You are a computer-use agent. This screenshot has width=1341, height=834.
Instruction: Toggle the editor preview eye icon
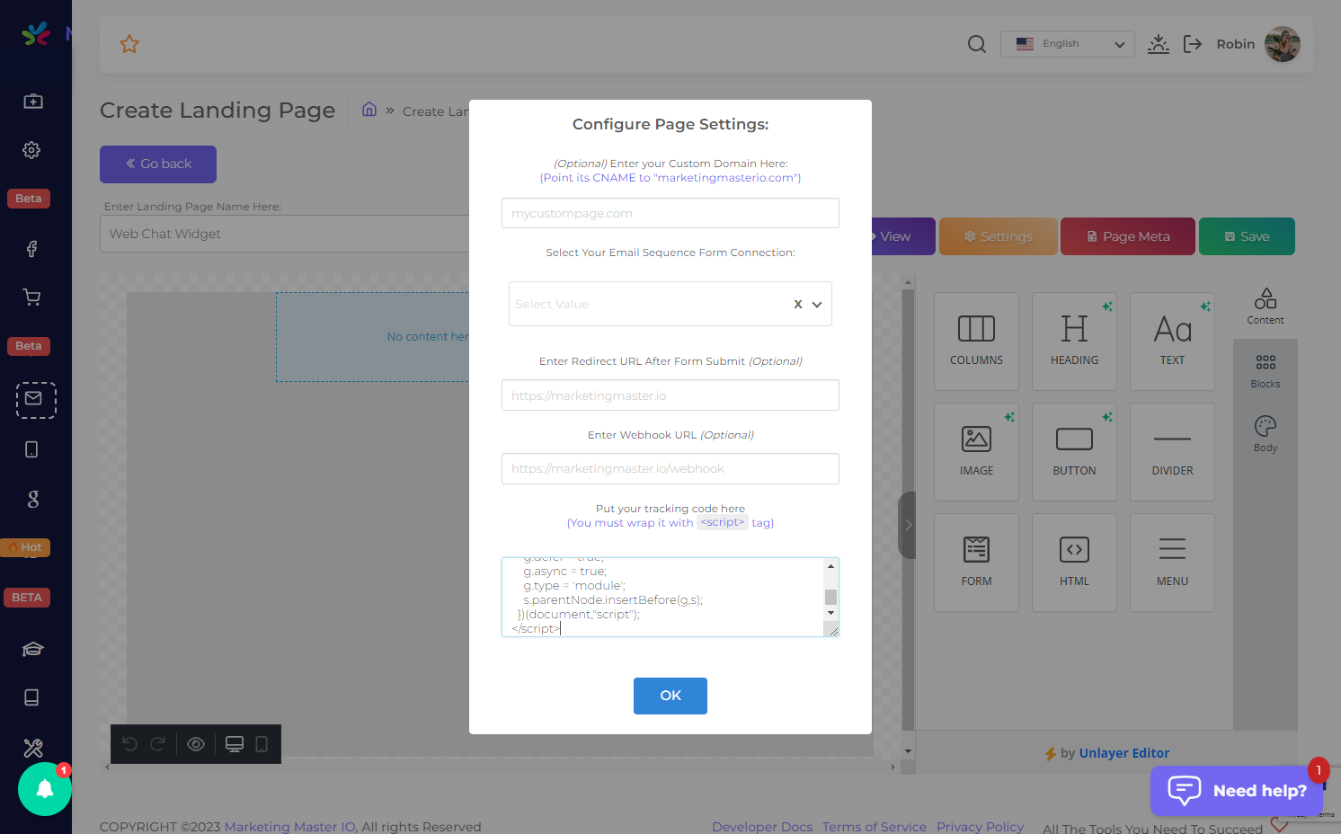[x=196, y=744]
